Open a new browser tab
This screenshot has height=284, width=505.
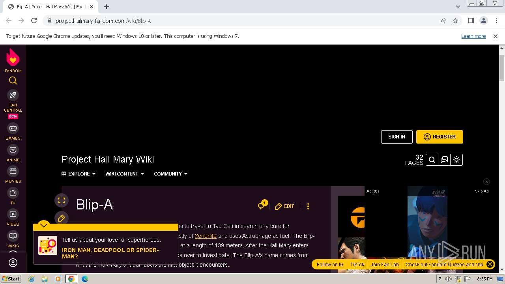pyautogui.click(x=107, y=7)
